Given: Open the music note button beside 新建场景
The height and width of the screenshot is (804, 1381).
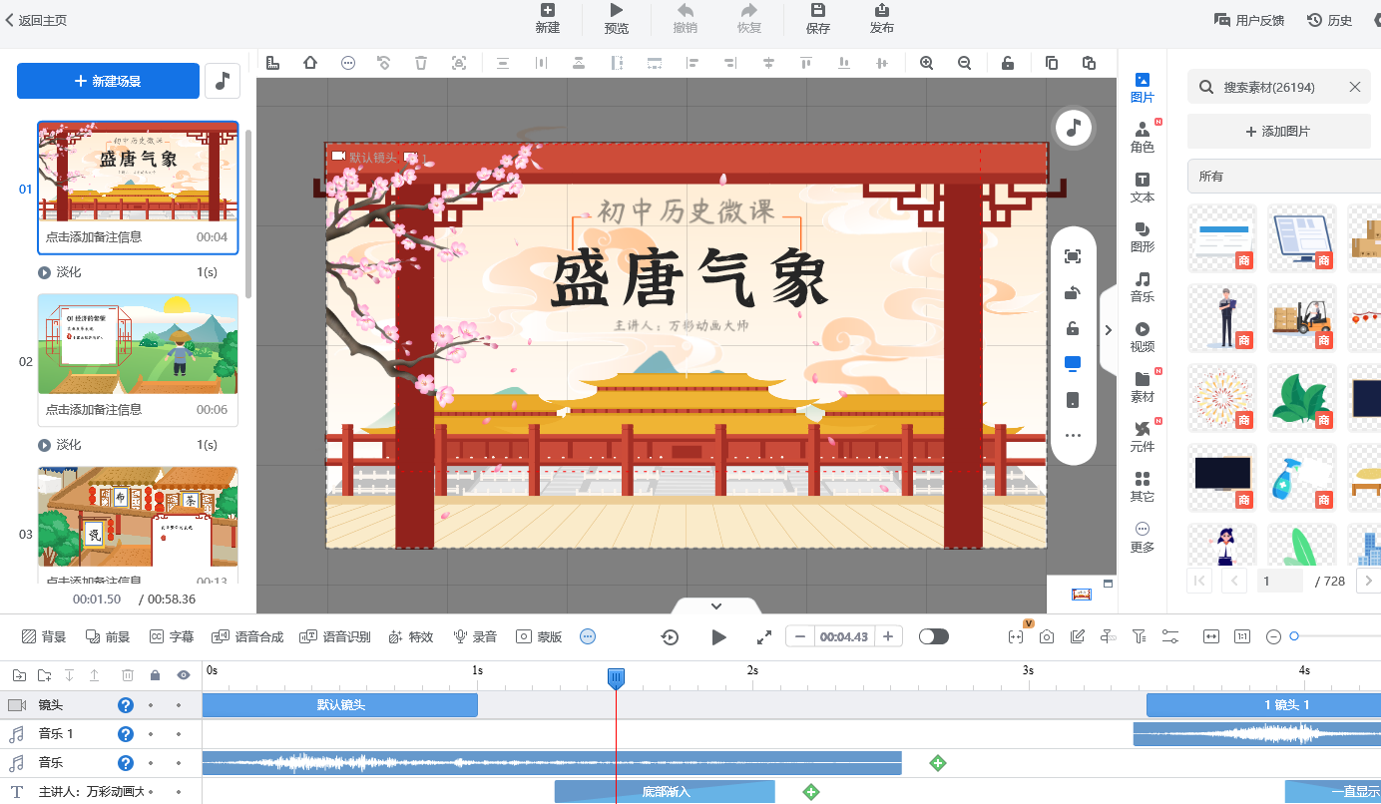Looking at the screenshot, I should (223, 81).
